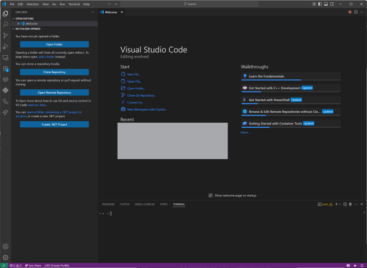Click the New File link under Start
This screenshot has height=268, width=367.
coord(134,74)
